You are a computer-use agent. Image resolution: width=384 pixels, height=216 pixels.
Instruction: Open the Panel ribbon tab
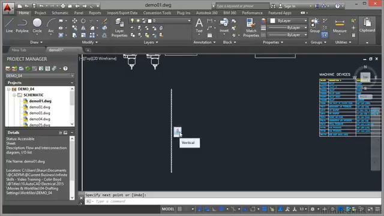pos(79,13)
